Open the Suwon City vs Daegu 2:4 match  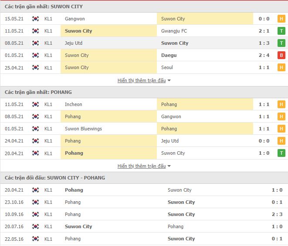144,55
